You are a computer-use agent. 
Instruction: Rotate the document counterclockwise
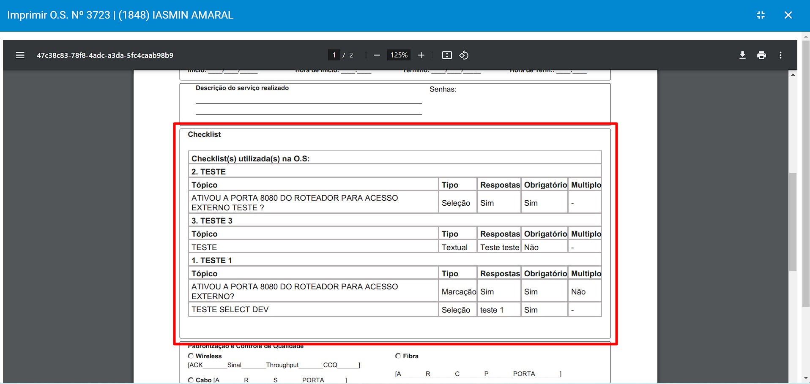click(464, 55)
